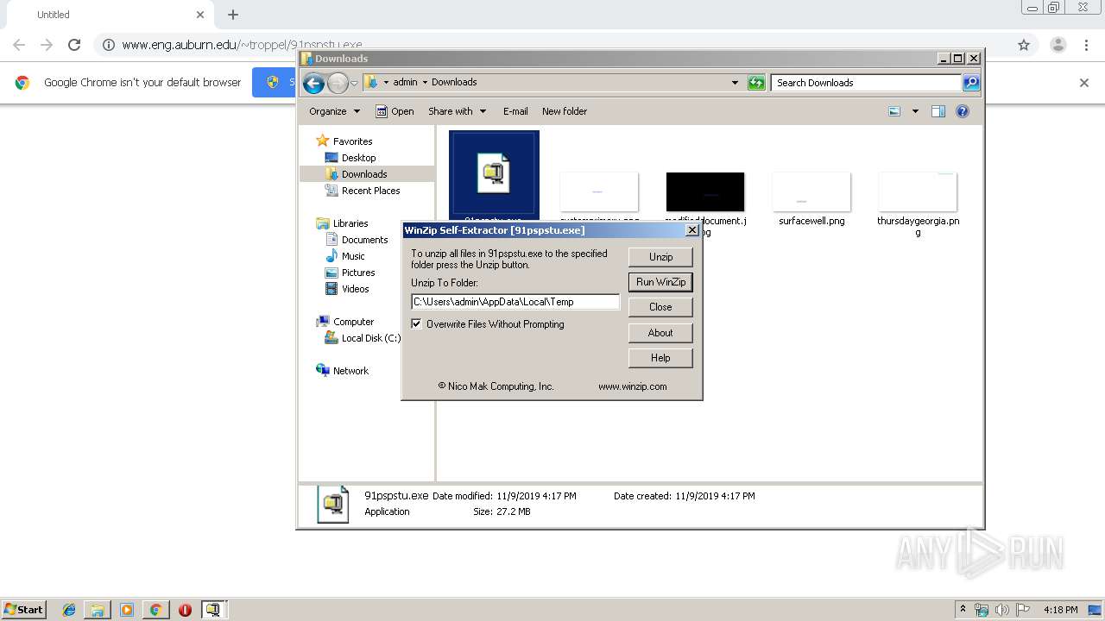Click the Search Downloads field
The height and width of the screenshot is (621, 1105).
click(866, 83)
